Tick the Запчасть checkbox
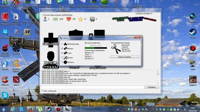The width and height of the screenshot is (200, 112). coord(62,62)
